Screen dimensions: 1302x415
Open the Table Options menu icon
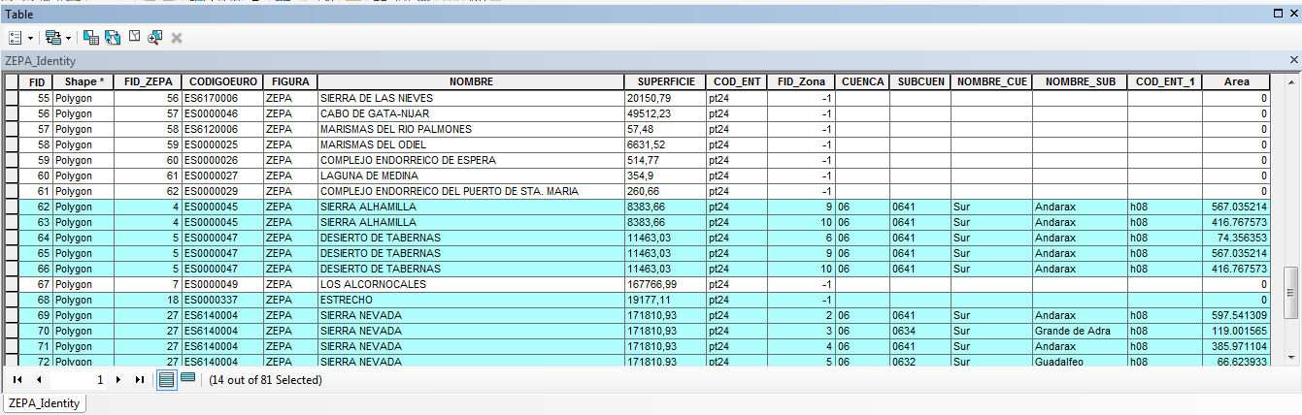tap(16, 37)
